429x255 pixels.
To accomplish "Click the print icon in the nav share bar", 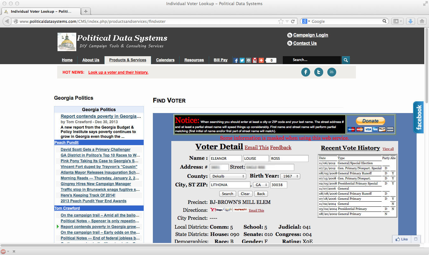I will tap(248, 60).
